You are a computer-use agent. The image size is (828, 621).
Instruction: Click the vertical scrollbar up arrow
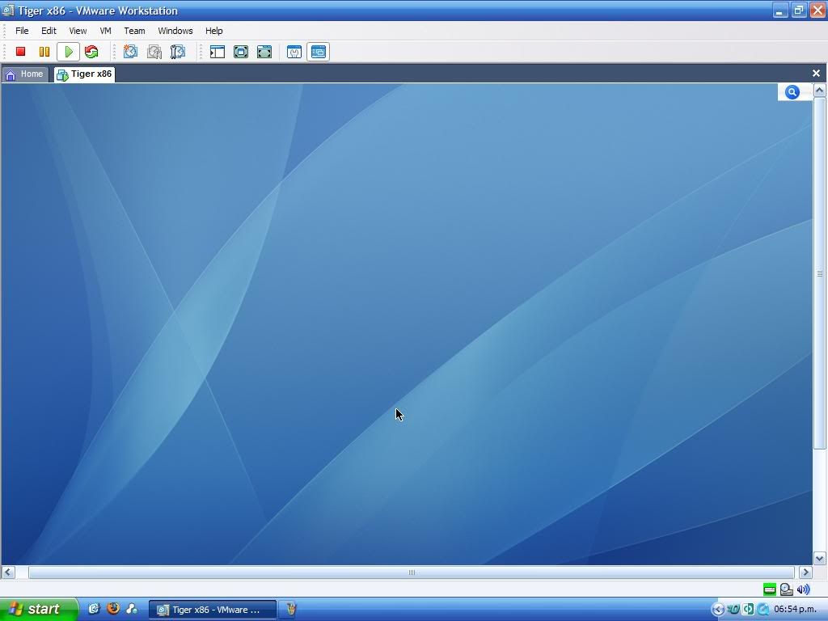[820, 90]
